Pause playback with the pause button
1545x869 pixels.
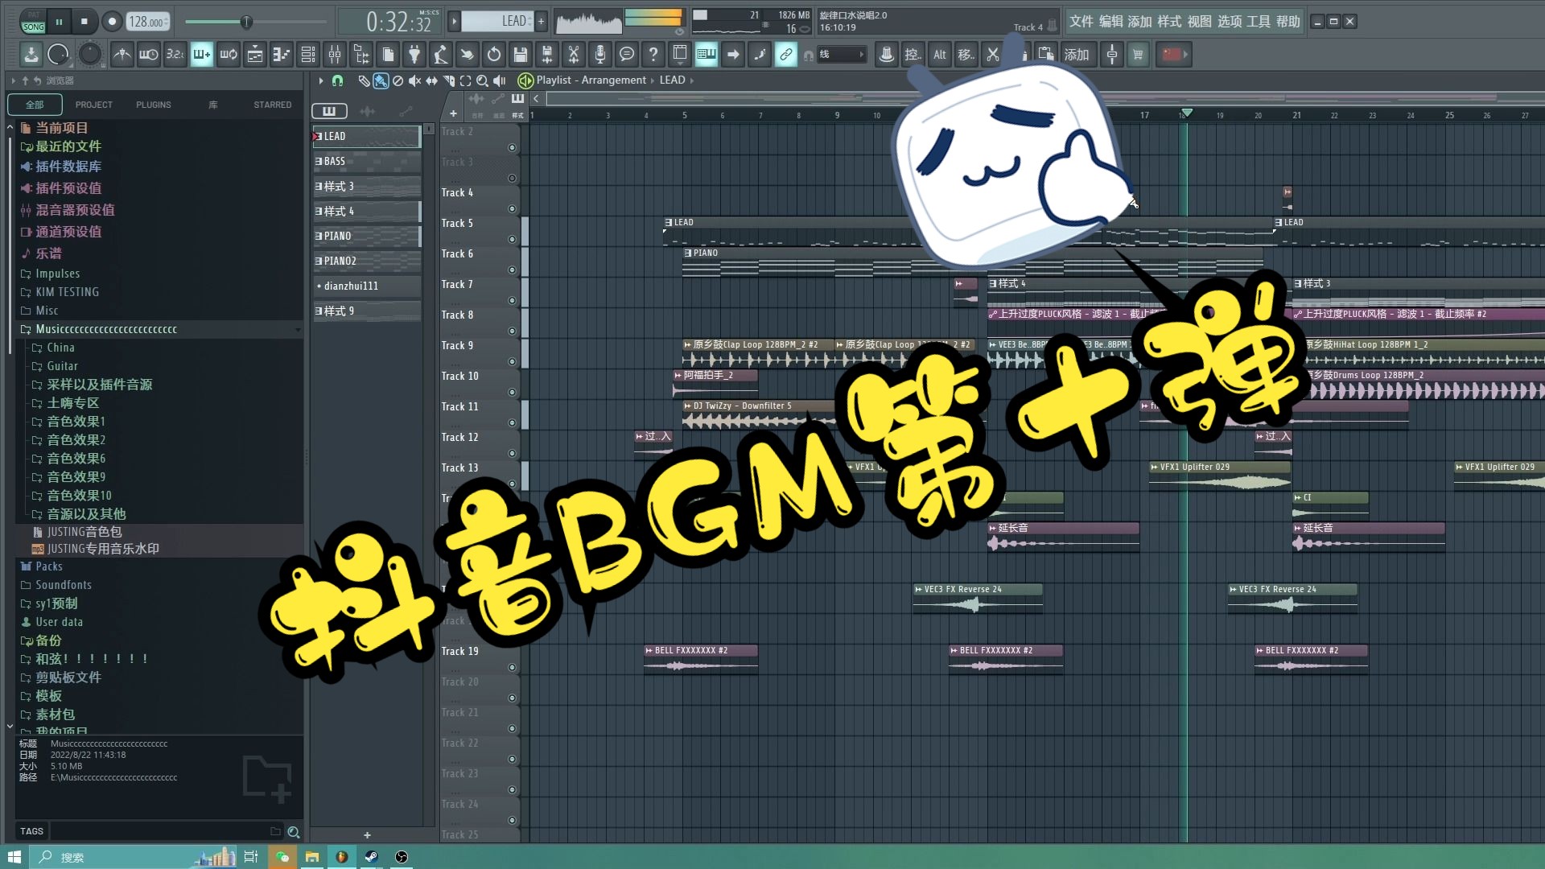click(59, 22)
